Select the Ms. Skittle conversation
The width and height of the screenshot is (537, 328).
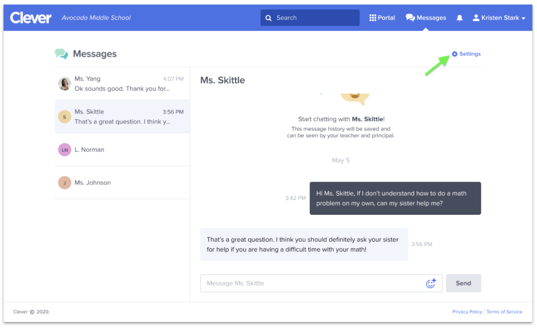tap(122, 117)
